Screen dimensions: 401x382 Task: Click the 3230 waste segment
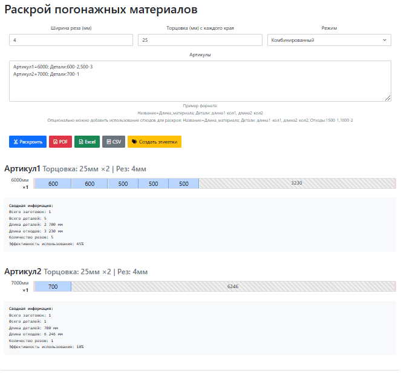tap(296, 183)
